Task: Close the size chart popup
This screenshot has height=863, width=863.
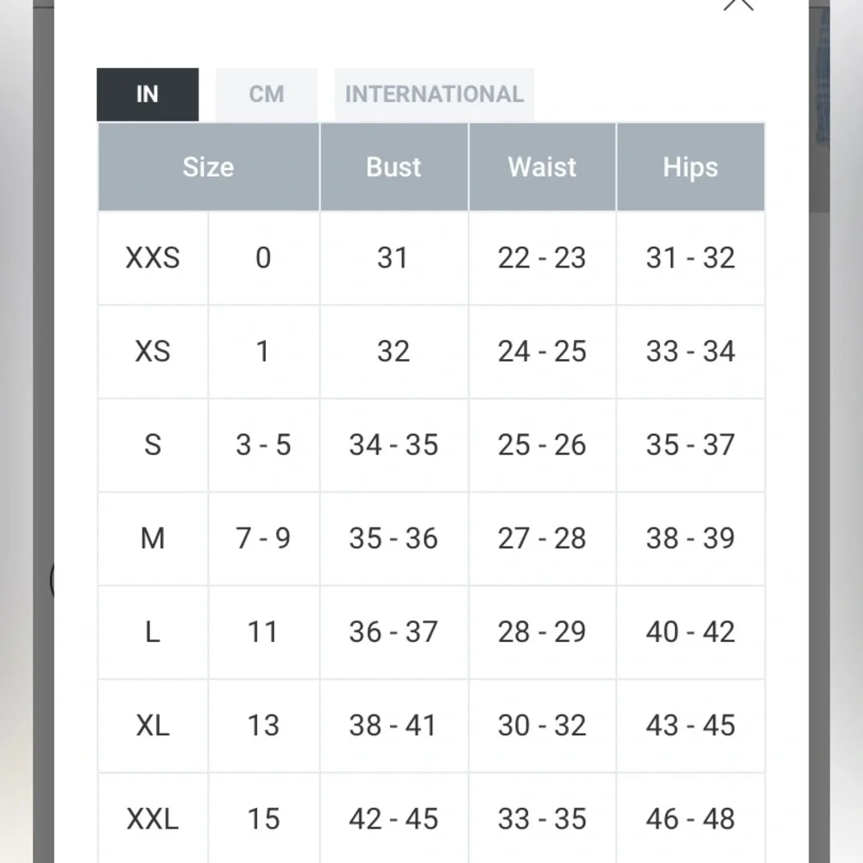Action: tap(739, 4)
